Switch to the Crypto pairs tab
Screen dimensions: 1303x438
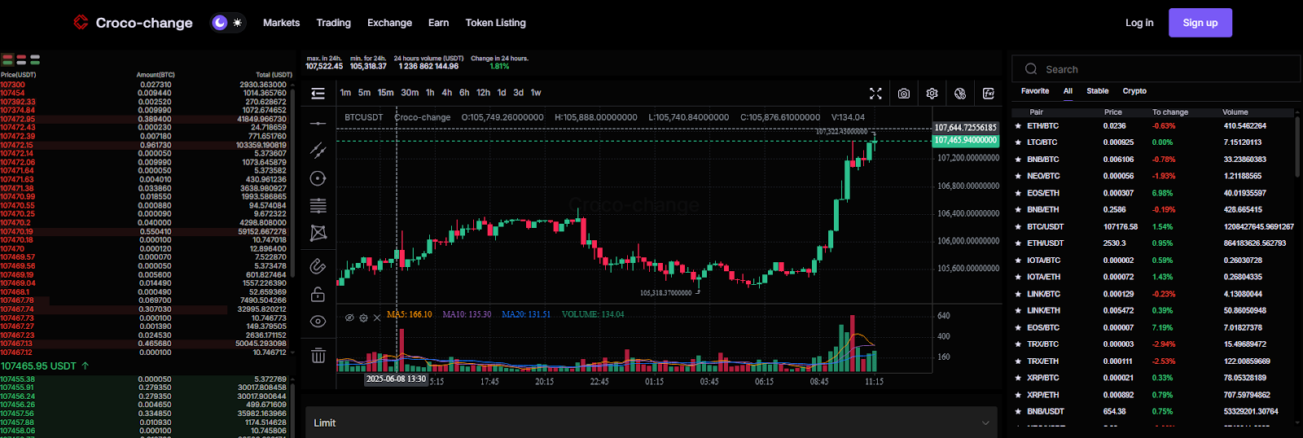point(1134,91)
